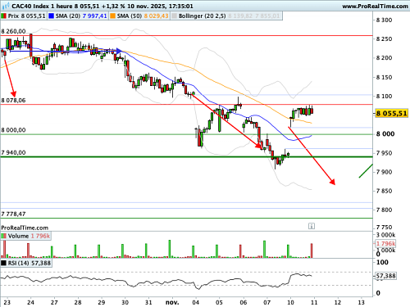The image size is (410, 307).
Task: Select the SMA (50) legend label
Action: 130,16
